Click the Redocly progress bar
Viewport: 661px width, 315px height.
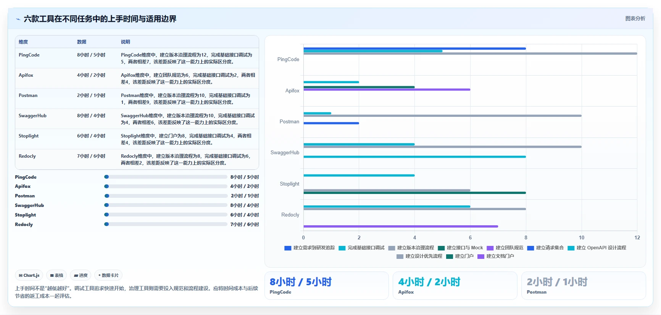click(166, 224)
